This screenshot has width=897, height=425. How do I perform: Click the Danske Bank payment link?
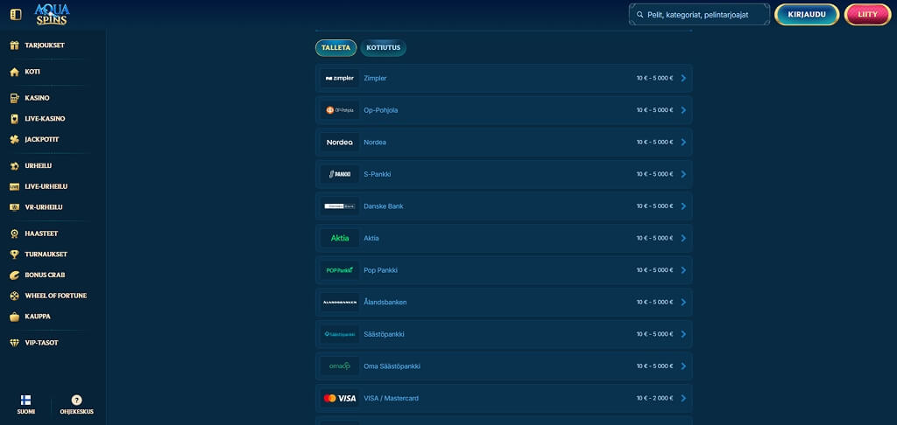pos(384,206)
